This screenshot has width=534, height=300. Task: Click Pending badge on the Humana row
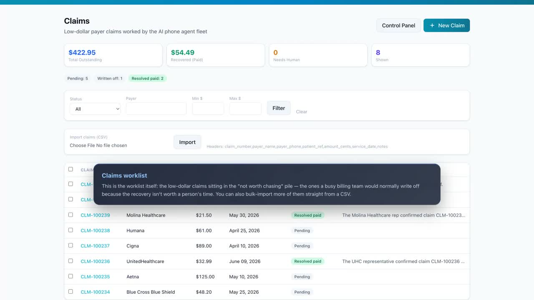coord(302,231)
